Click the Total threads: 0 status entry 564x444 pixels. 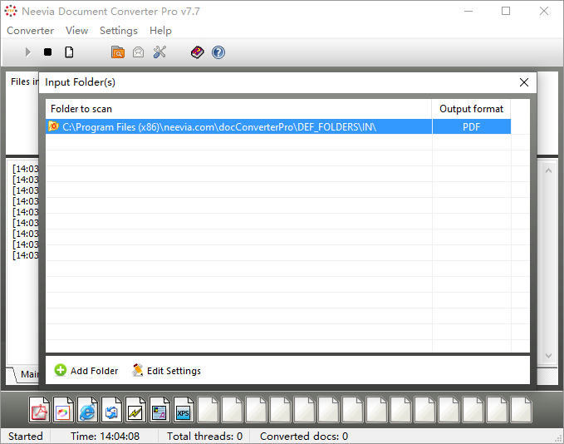pos(204,437)
